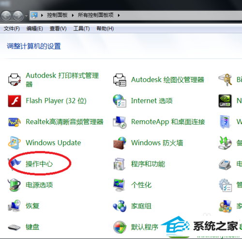Select the 控制面板 breadcrumb segment

tap(57, 15)
